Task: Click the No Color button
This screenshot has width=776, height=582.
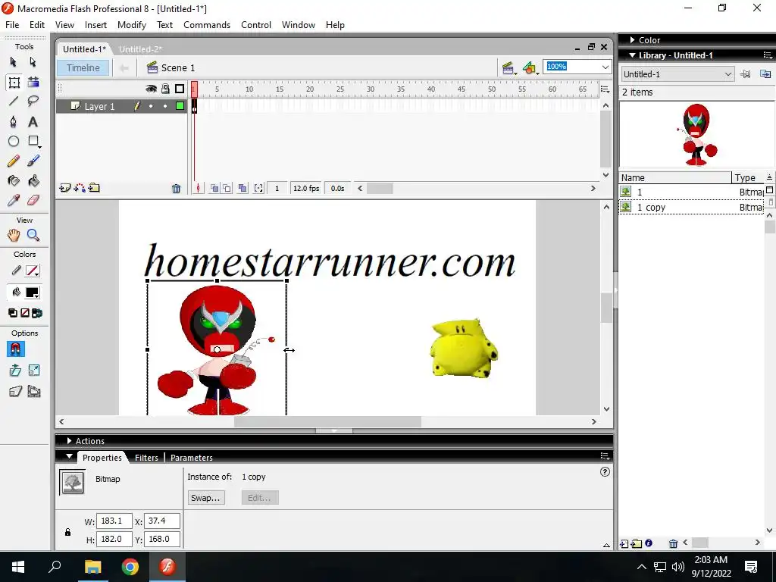Action: (25, 313)
